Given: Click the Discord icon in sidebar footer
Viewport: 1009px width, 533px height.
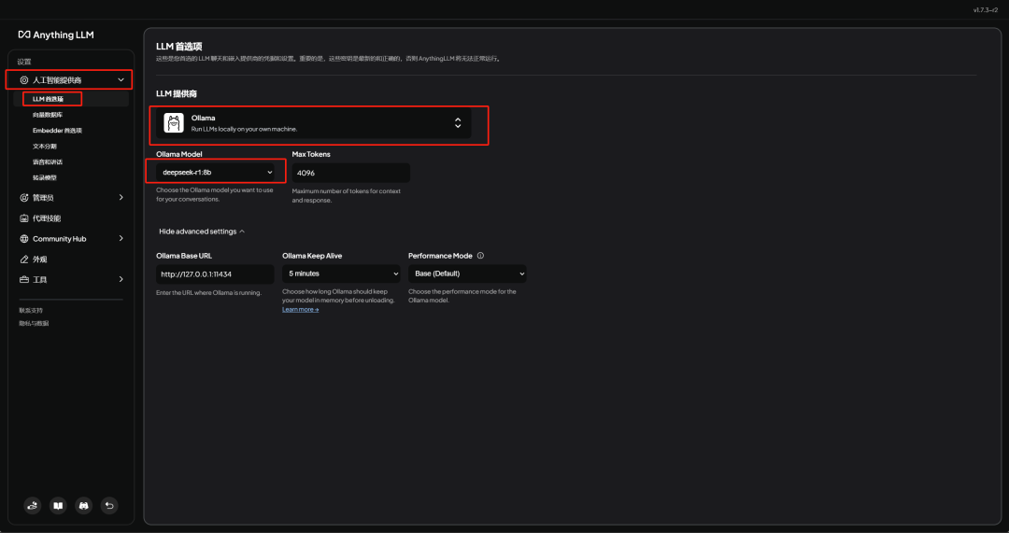Looking at the screenshot, I should [84, 505].
